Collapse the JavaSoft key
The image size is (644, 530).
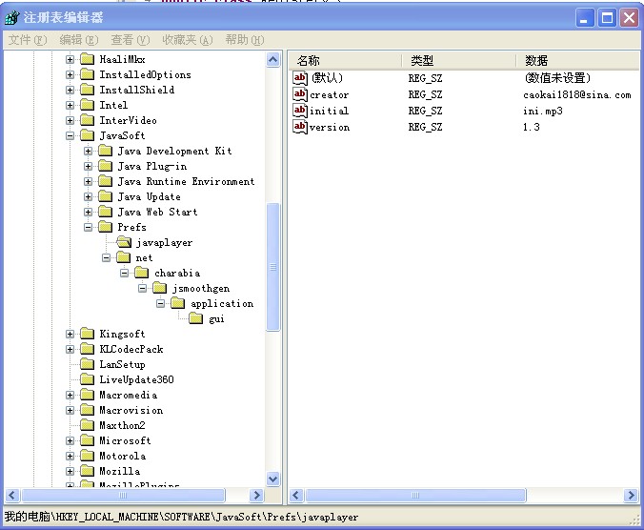coord(70,135)
